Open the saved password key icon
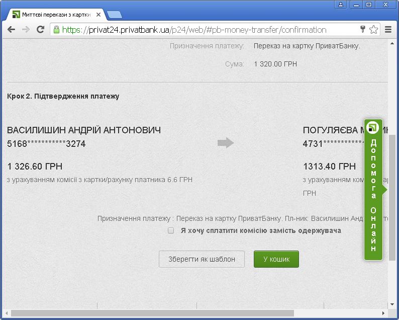Viewport: 399px width, 320px height. click(x=363, y=30)
